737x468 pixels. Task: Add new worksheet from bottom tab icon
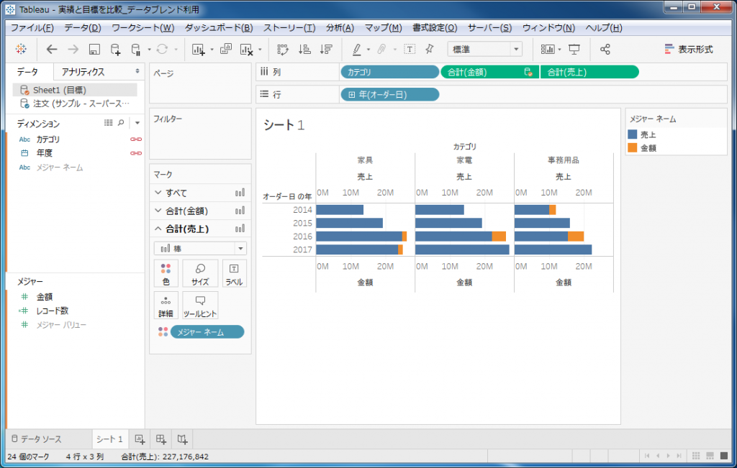140,439
